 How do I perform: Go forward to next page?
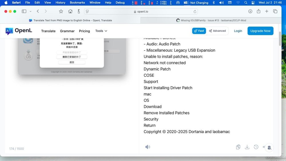click(x=45, y=11)
